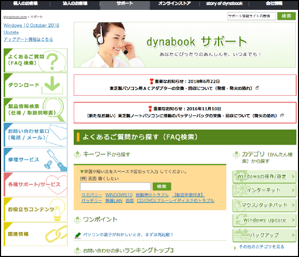
Task: Open the 製品情報検索 sidebar button
Action: click(35, 110)
